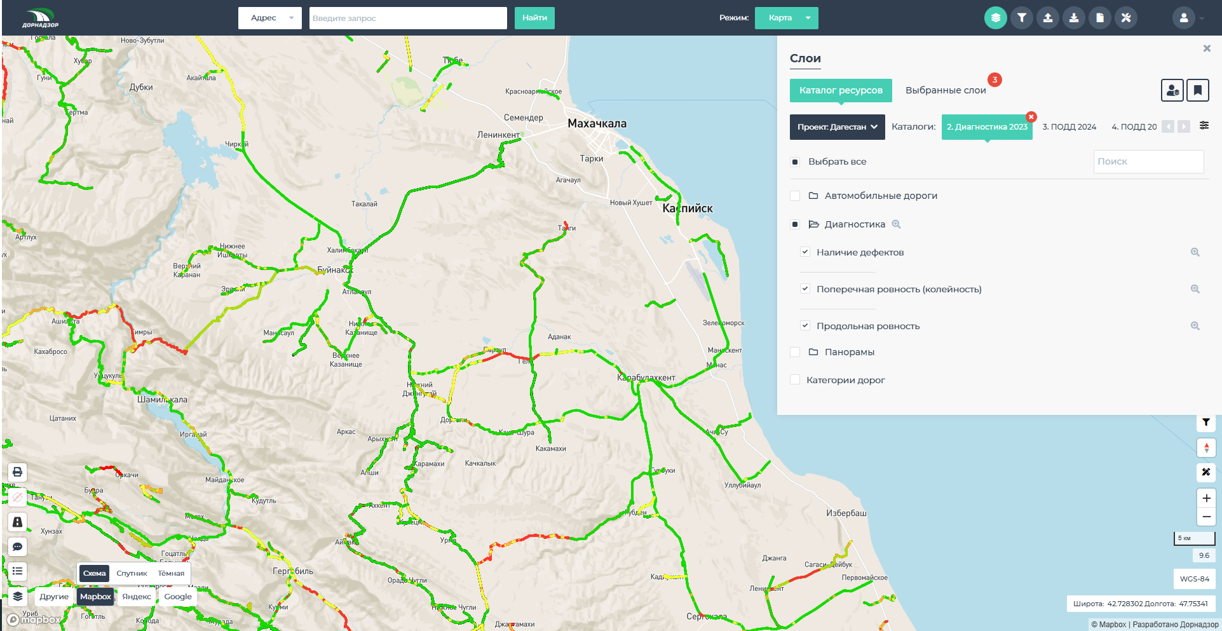
Task: Zoom in the map with plus
Action: point(1206,498)
